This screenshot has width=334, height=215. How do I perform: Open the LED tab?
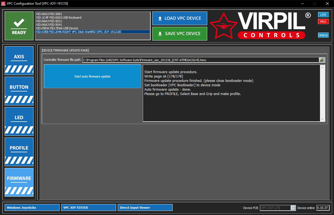pos(19,121)
